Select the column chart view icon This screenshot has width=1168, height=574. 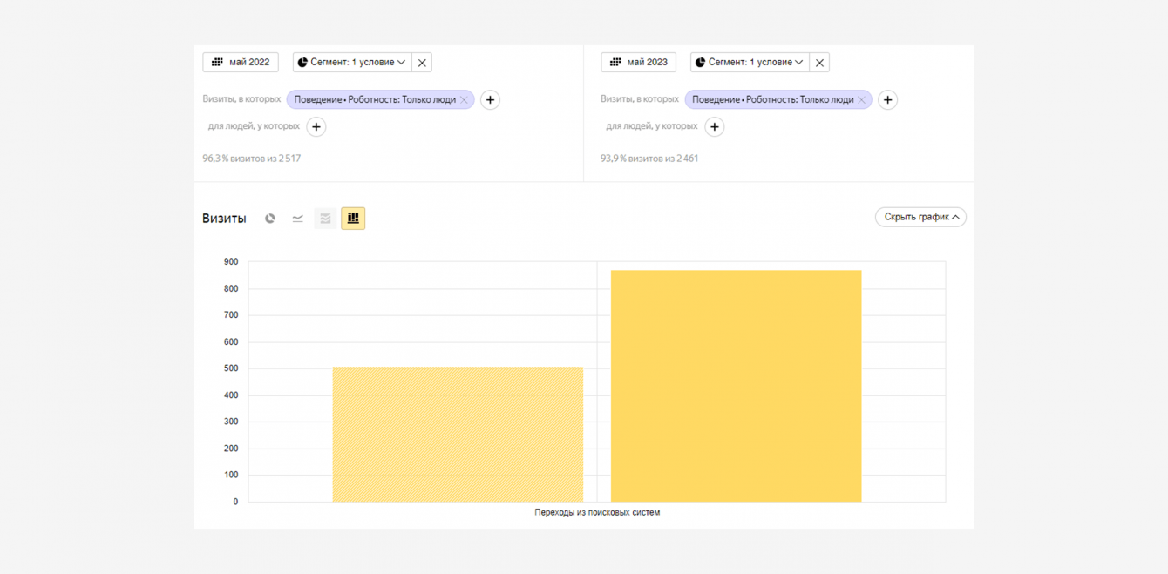[x=353, y=219]
